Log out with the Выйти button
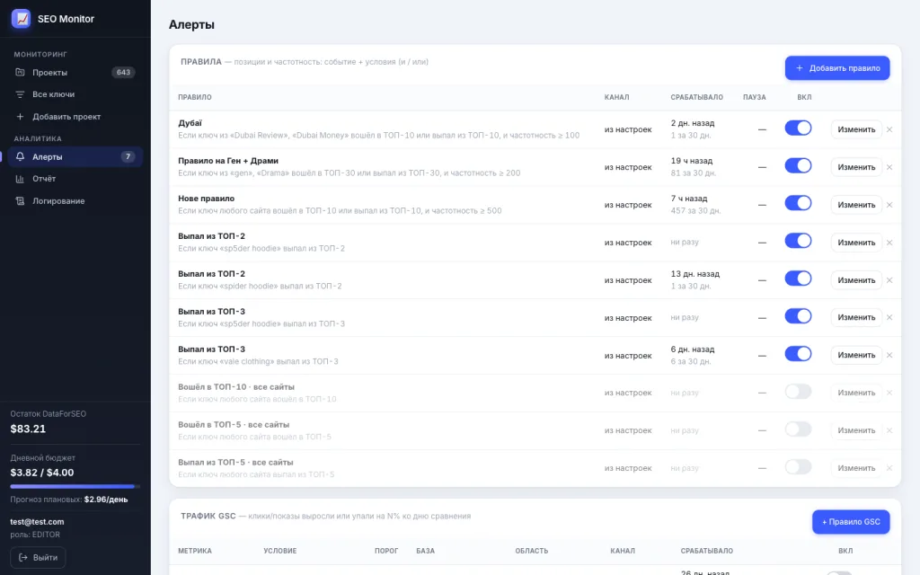 pos(38,557)
